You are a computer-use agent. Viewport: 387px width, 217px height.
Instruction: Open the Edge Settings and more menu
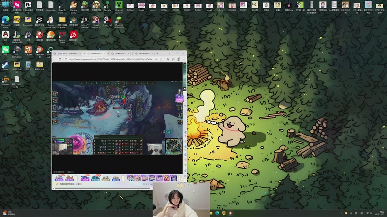click(184, 59)
